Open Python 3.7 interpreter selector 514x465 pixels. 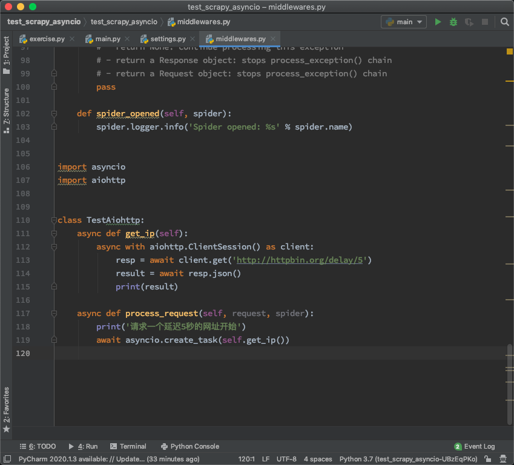(x=409, y=459)
